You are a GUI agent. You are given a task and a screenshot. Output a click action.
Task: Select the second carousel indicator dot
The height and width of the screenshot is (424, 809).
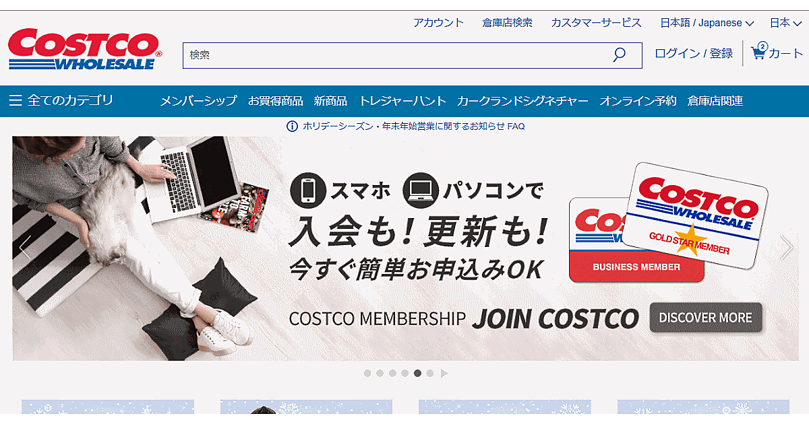tap(380, 373)
